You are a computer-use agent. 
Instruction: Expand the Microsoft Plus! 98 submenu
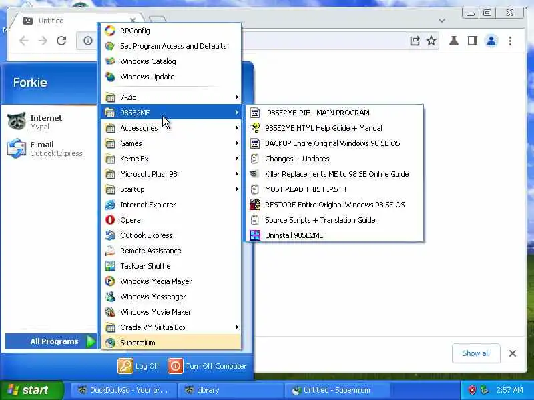[x=171, y=174]
